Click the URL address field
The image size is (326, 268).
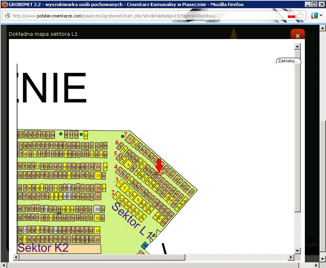coord(146,16)
